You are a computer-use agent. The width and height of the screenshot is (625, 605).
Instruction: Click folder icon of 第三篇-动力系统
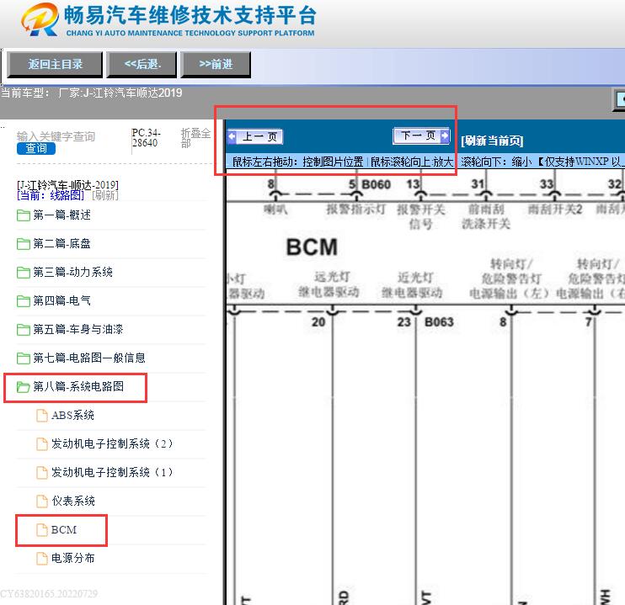tap(24, 273)
